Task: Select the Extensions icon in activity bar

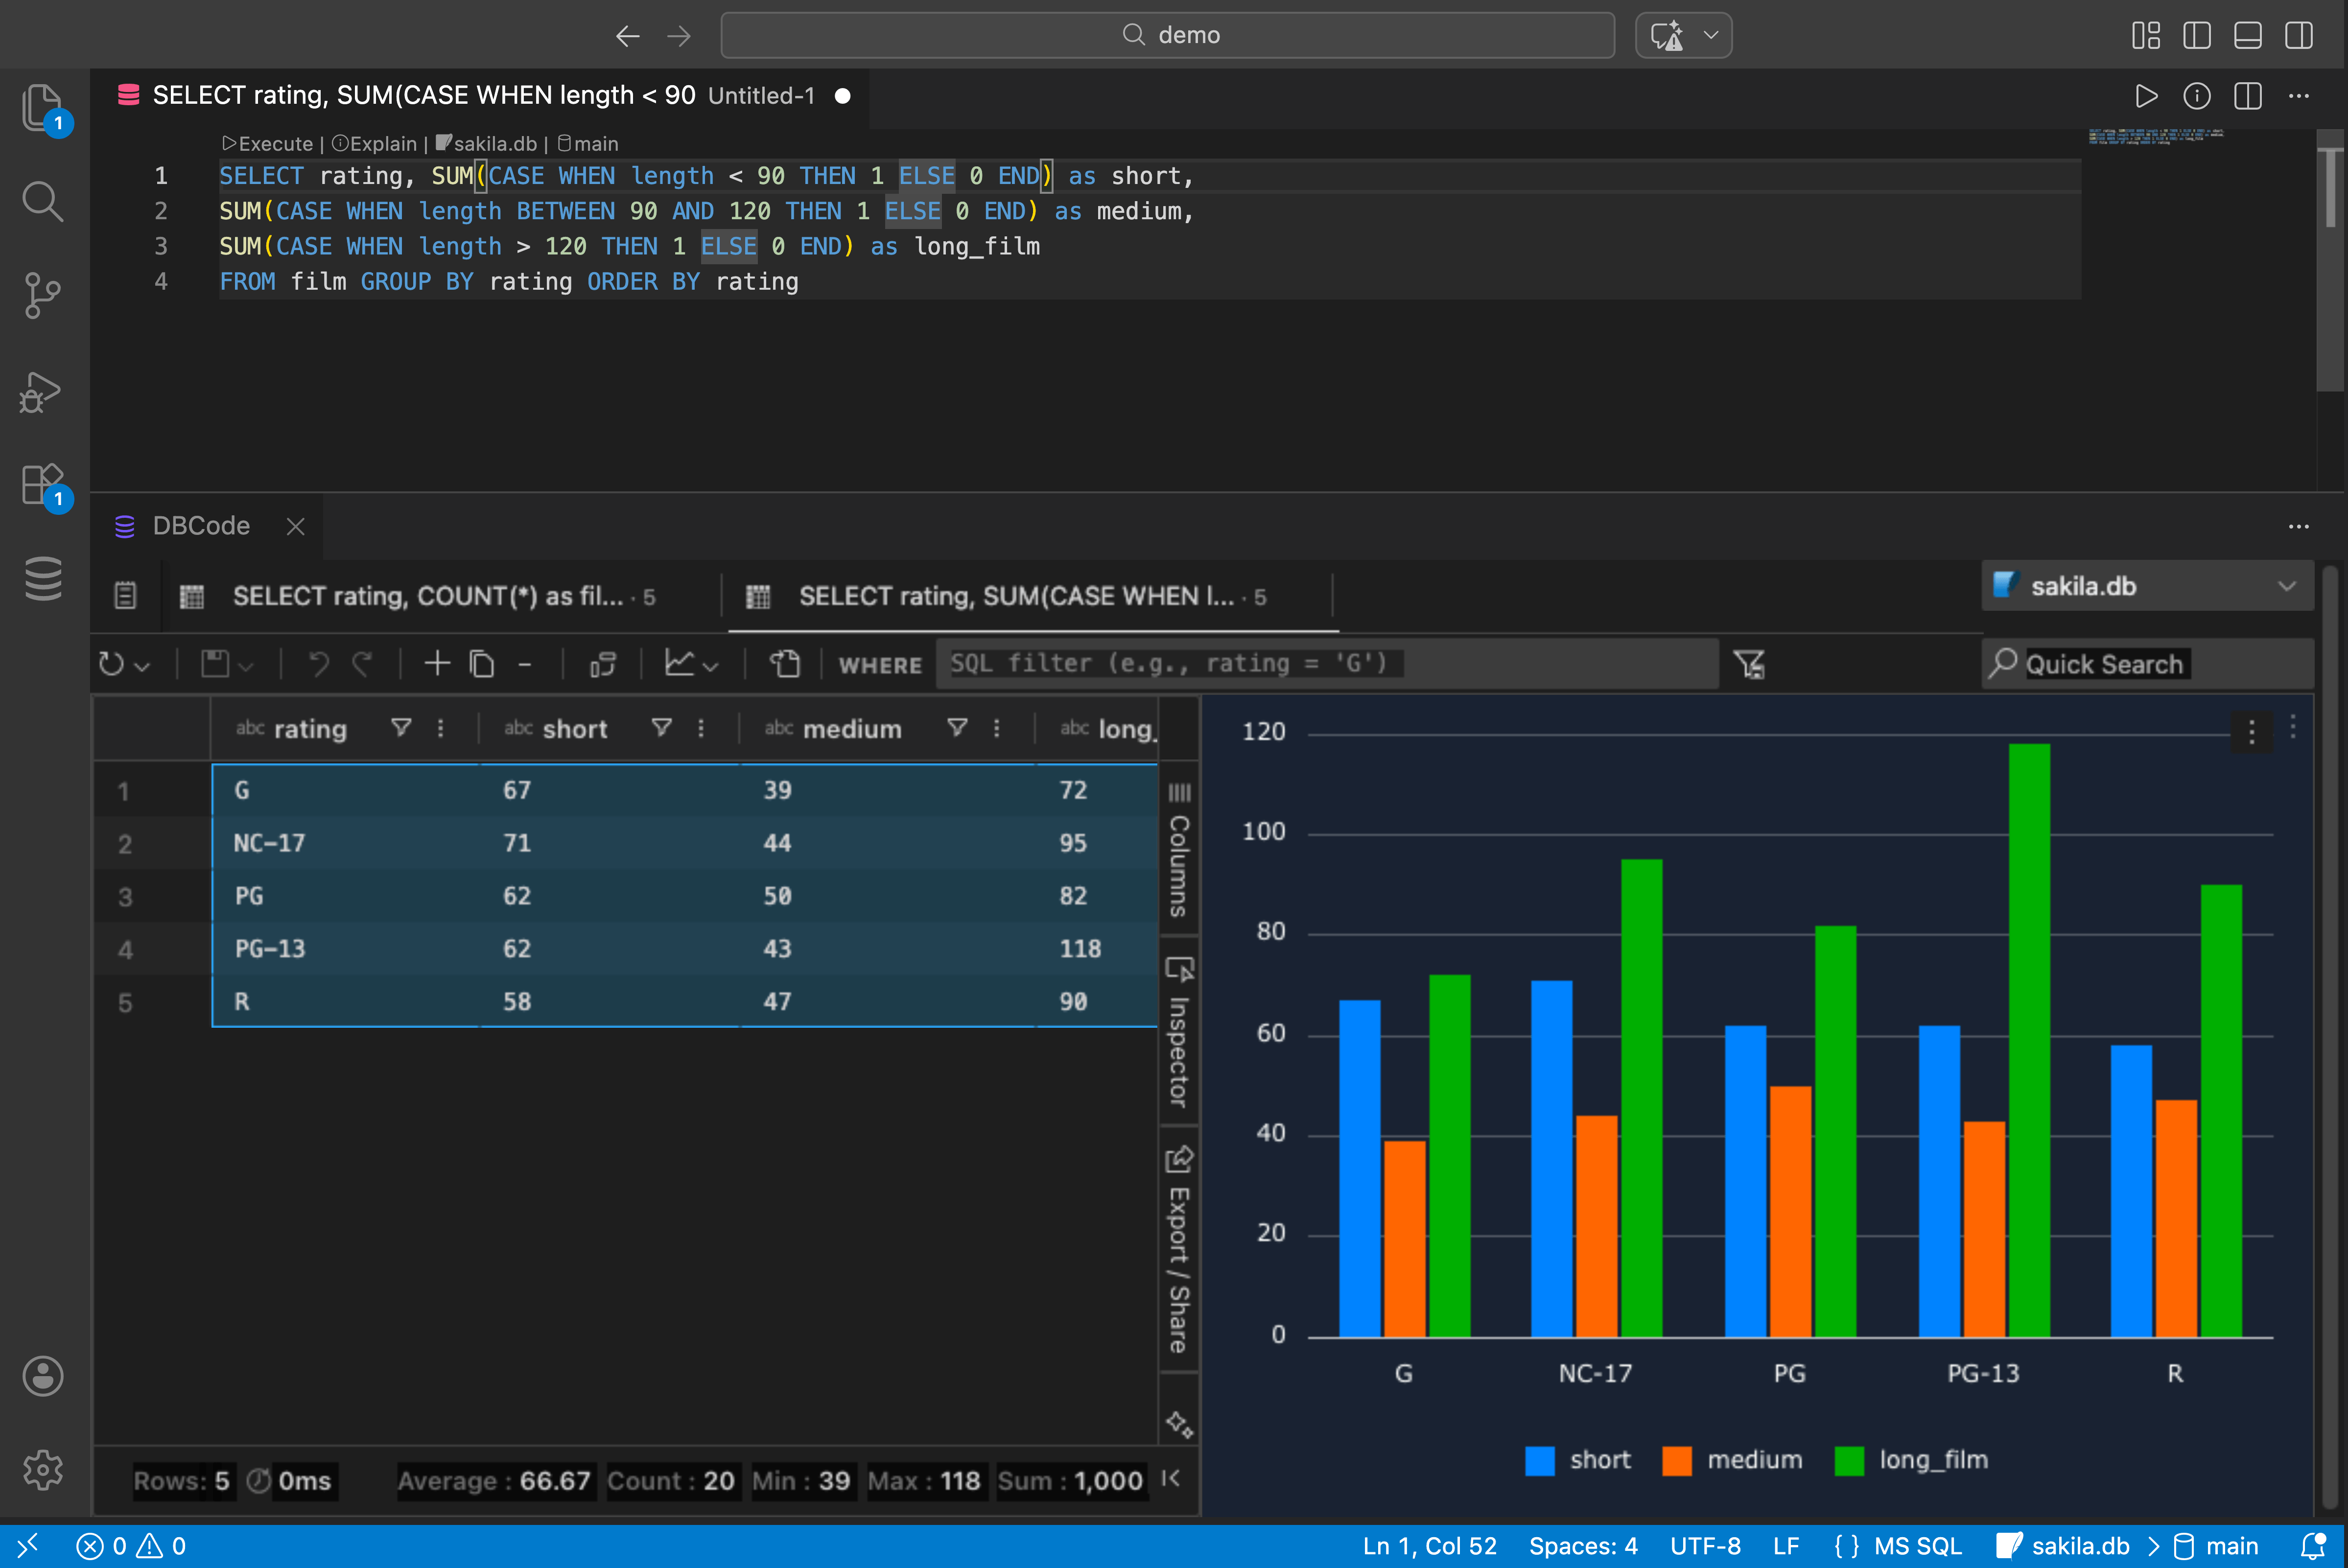Action: pos(42,484)
